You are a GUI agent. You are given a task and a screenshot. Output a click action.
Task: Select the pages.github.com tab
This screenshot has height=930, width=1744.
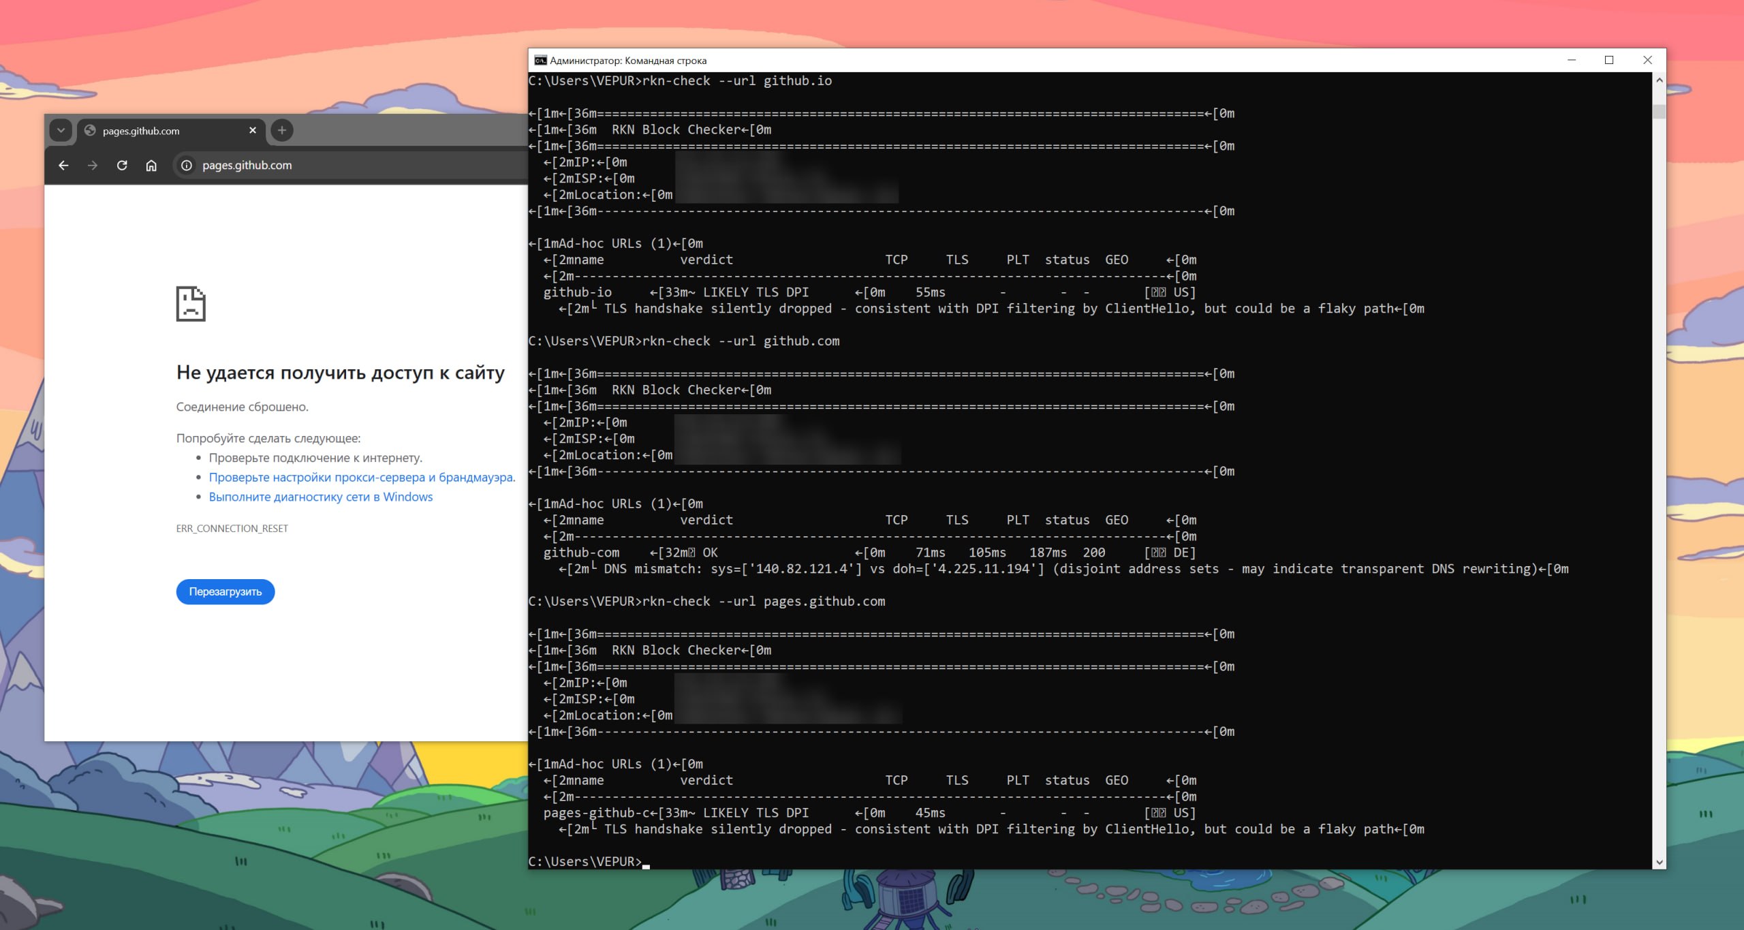coord(171,130)
